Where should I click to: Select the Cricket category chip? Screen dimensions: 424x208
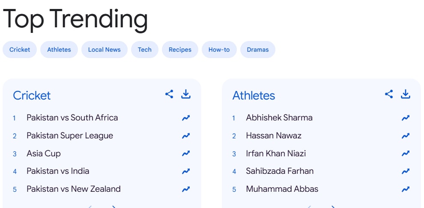[20, 50]
